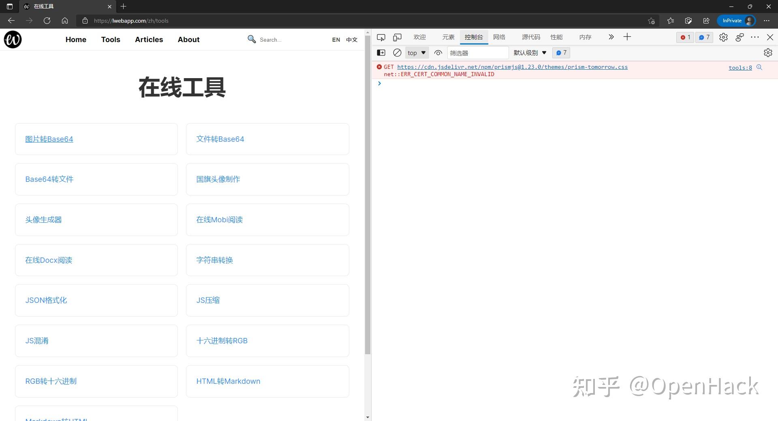The height and width of the screenshot is (421, 778).
Task: Switch to the 源代码 DevTools tab
Action: (x=531, y=37)
